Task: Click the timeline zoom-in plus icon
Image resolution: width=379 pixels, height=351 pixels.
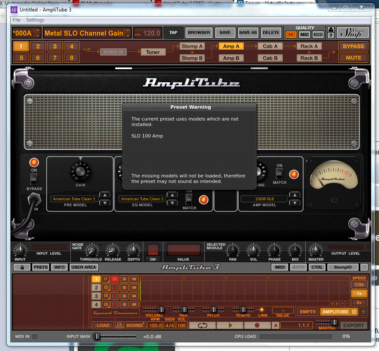Action: click(x=343, y=303)
